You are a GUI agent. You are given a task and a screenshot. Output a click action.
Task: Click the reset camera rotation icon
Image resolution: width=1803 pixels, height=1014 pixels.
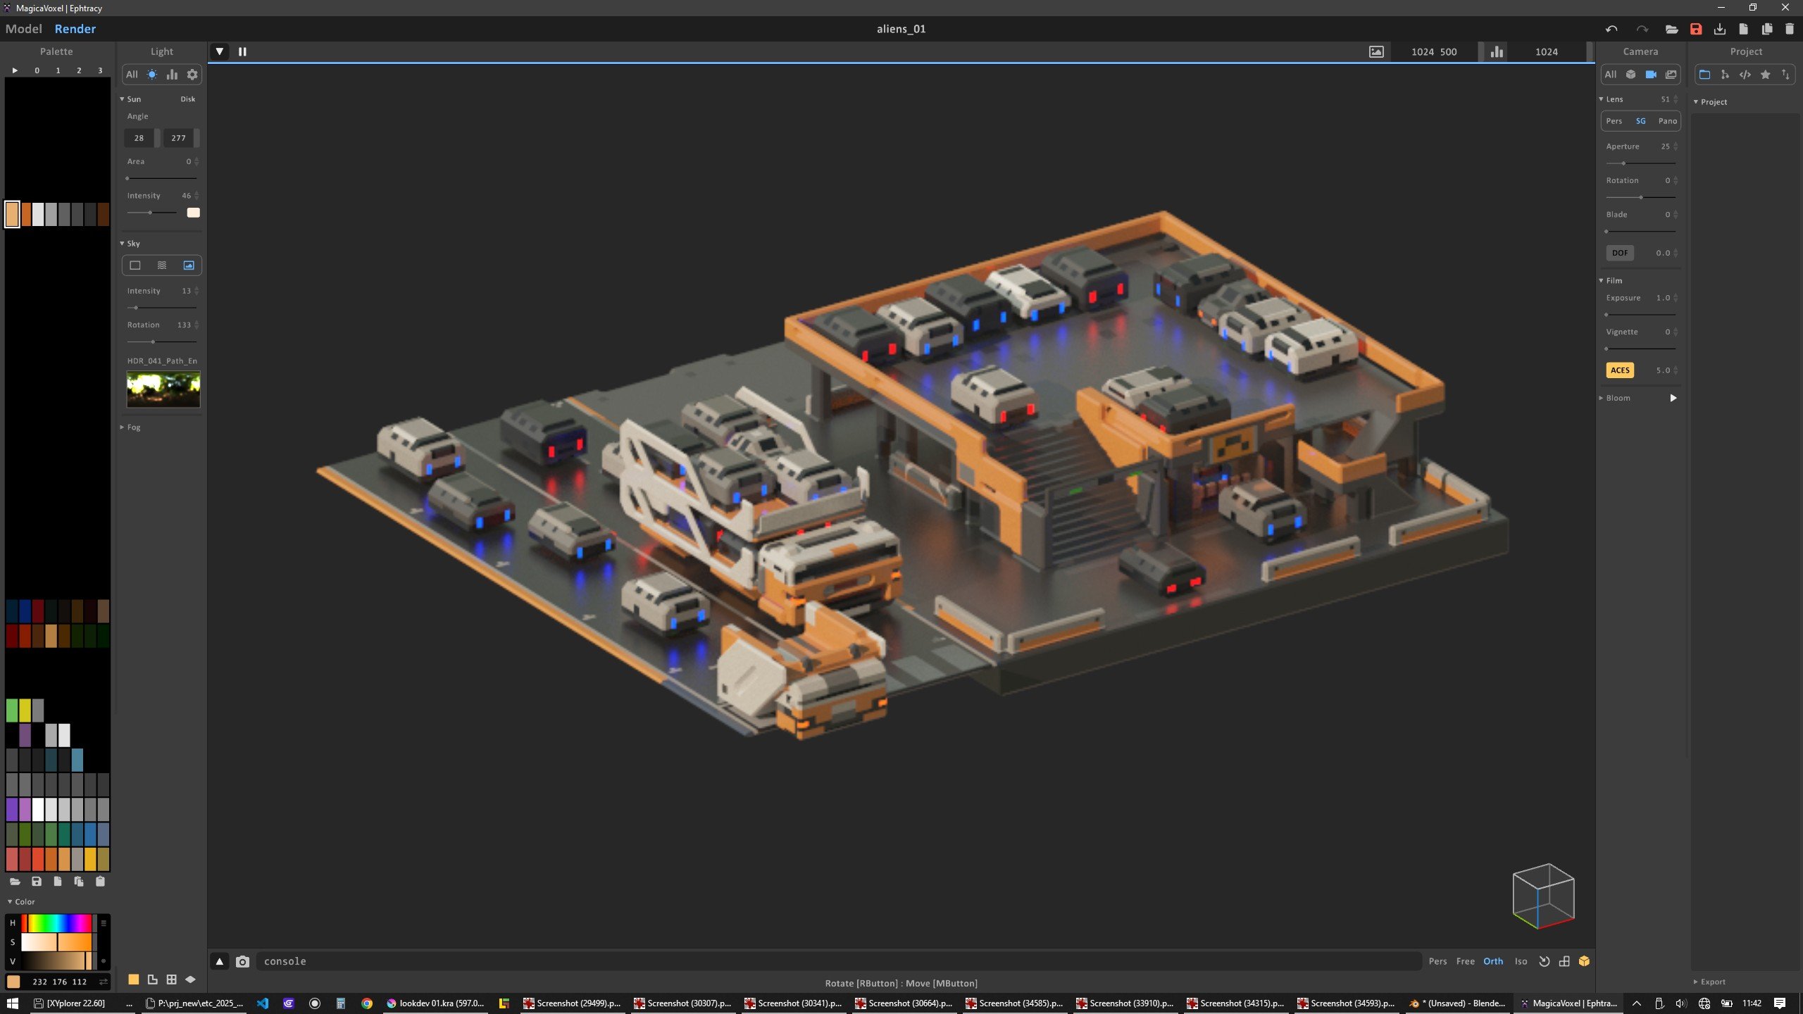coord(1545,961)
